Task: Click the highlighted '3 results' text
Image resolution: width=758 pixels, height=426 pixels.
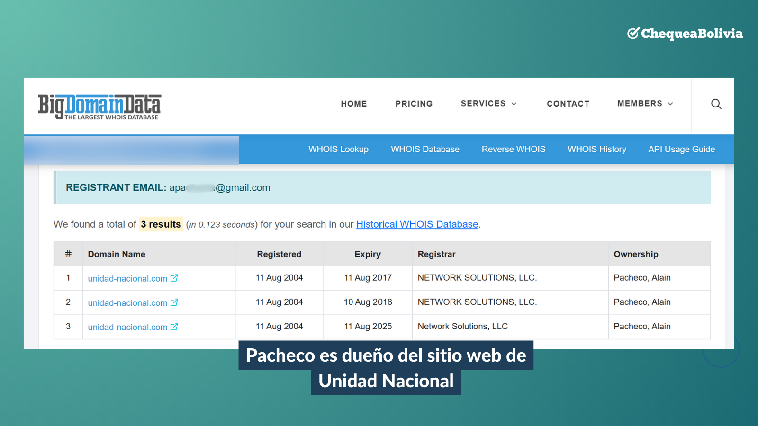Action: [x=161, y=224]
